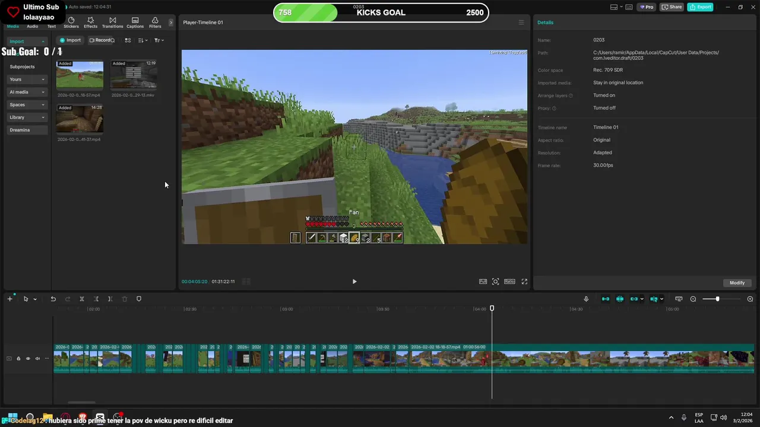The height and width of the screenshot is (427, 760).
Task: Open the sort order dropdown in media panel
Action: [x=142, y=40]
